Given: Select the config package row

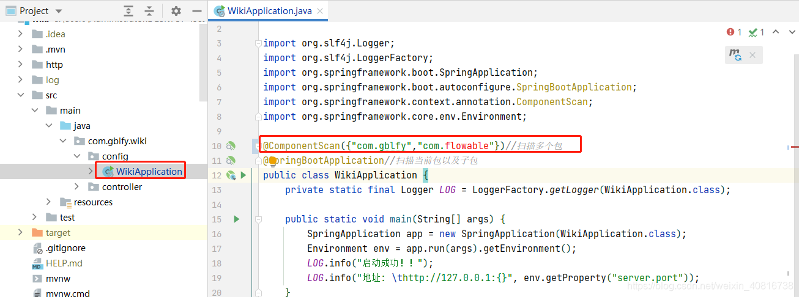Looking at the screenshot, I should click(x=103, y=156).
